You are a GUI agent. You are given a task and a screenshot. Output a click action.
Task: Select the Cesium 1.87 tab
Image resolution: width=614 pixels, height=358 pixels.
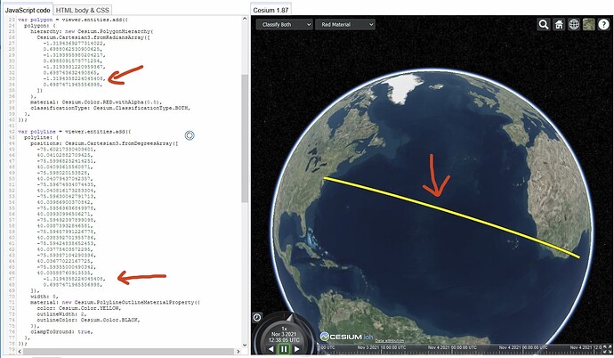click(x=271, y=10)
